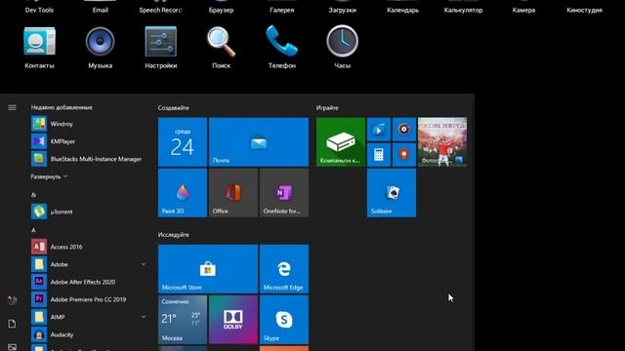Viewport: 625px width, 351px height.
Task: Click the Создавайте group heading
Action: (174, 108)
